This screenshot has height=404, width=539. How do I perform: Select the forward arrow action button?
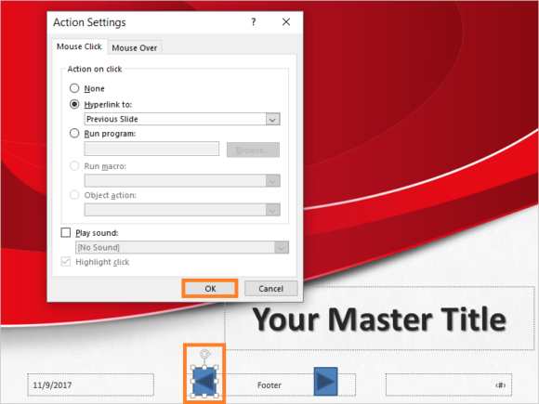click(x=325, y=382)
